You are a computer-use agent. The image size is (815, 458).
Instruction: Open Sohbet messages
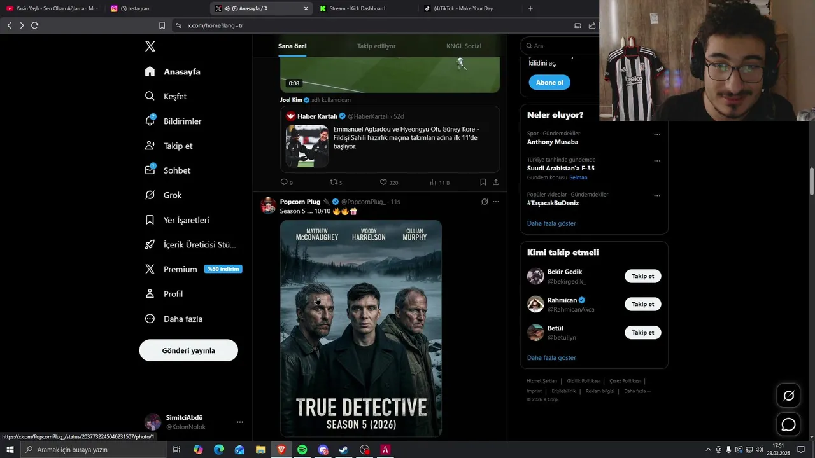[x=167, y=170]
